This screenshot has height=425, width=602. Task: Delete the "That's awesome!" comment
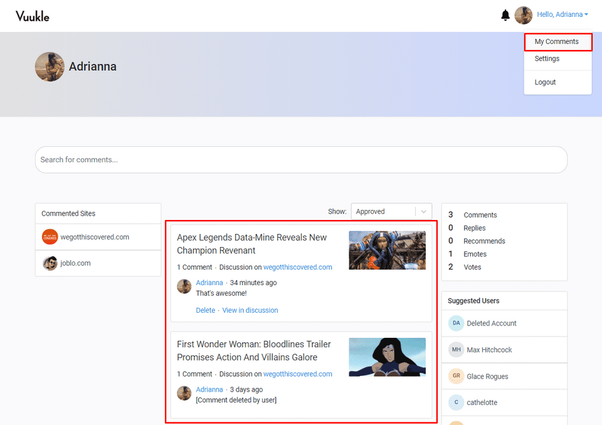205,310
